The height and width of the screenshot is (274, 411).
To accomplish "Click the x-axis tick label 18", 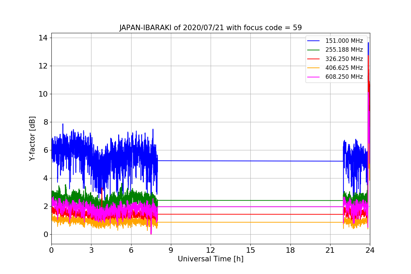I will (x=290, y=250).
